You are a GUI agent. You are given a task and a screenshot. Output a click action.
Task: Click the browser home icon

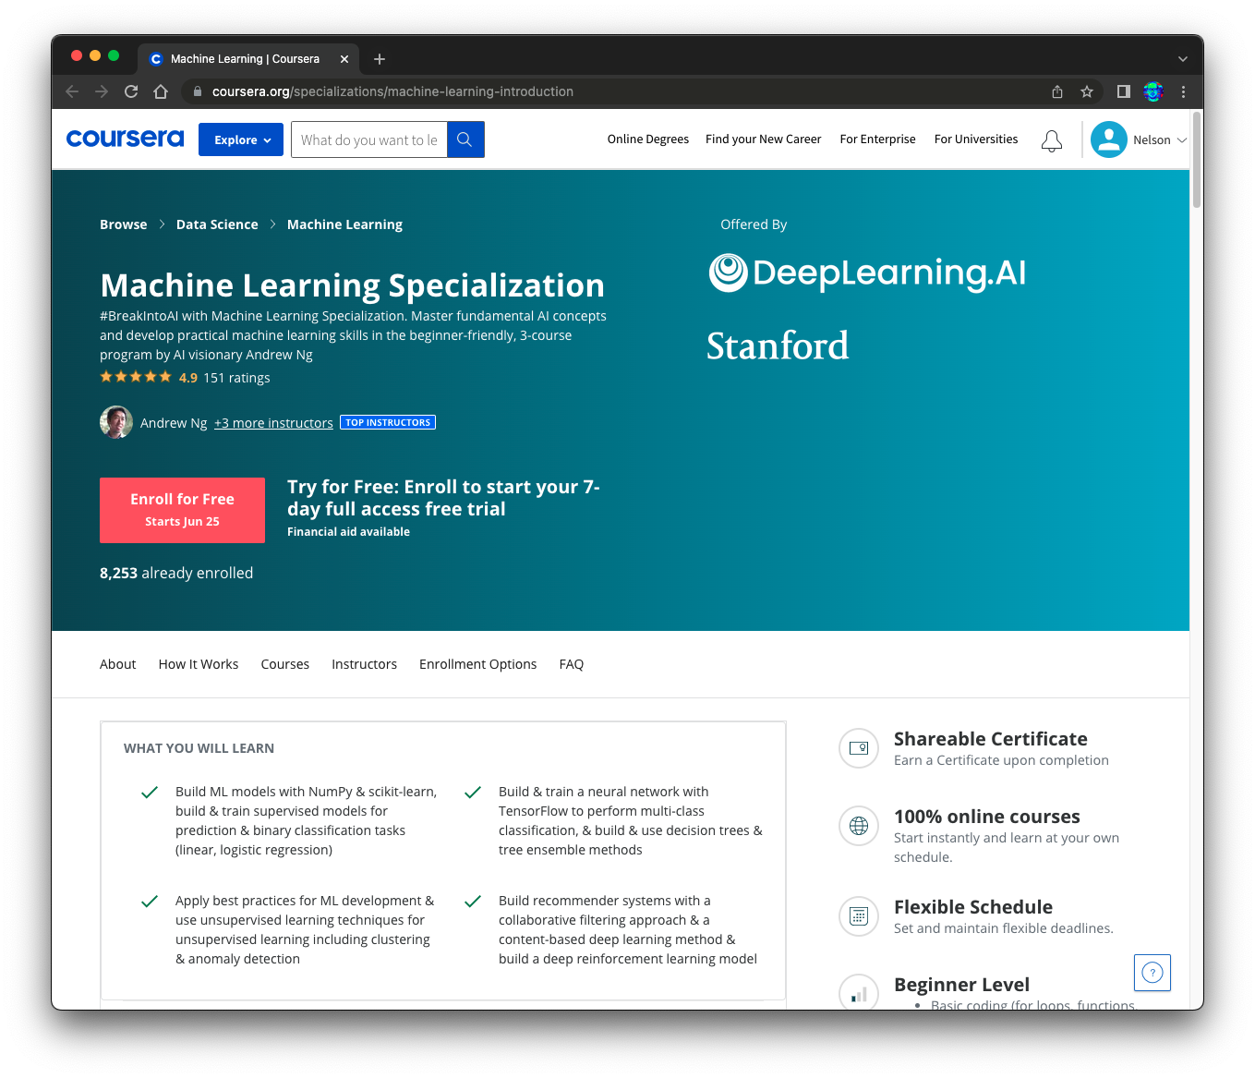click(161, 91)
